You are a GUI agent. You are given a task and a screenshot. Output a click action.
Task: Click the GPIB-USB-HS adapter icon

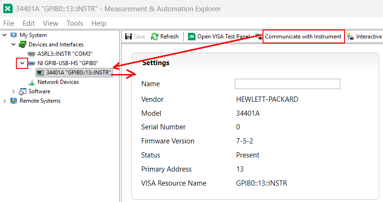point(31,63)
